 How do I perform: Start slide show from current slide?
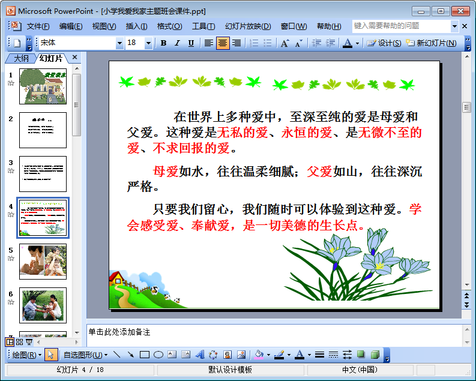[x=29, y=342]
